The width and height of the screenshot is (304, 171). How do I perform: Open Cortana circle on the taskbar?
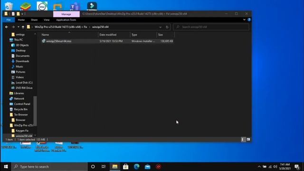93,167
